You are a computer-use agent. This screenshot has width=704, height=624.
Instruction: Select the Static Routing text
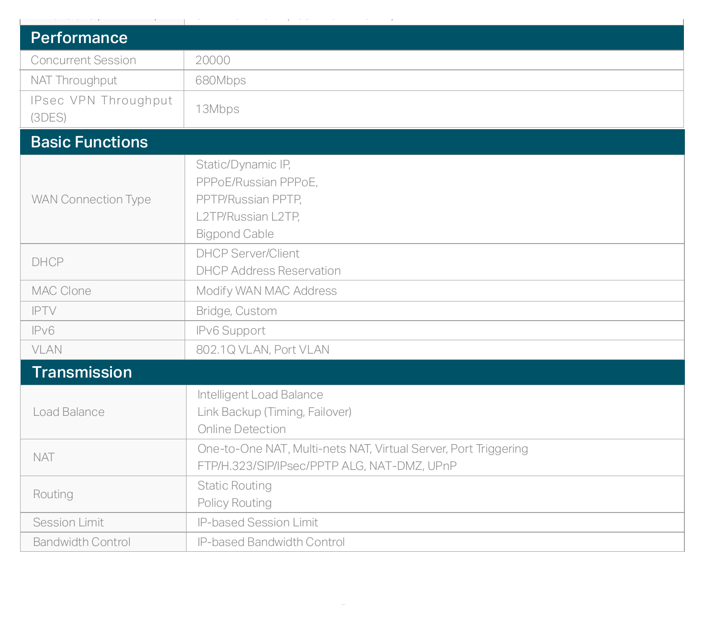pos(234,486)
